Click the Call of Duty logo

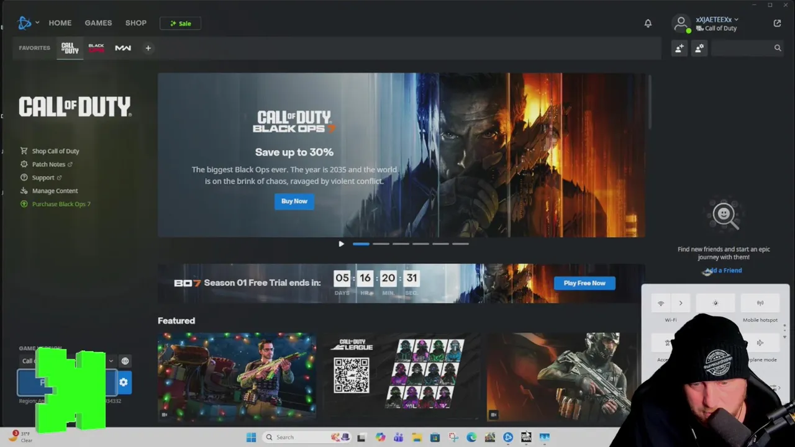click(x=75, y=107)
